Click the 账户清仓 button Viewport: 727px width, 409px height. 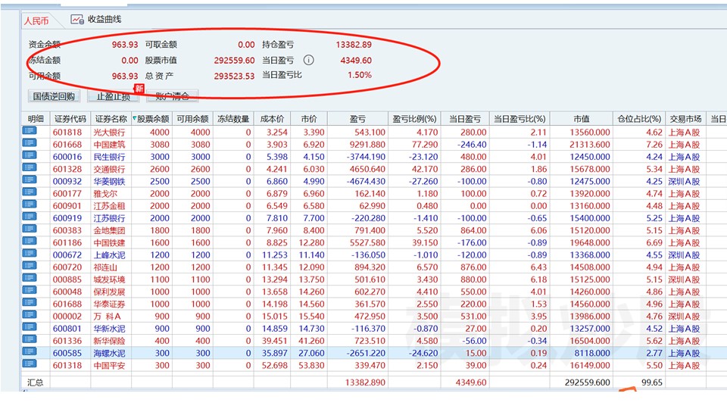coord(172,96)
